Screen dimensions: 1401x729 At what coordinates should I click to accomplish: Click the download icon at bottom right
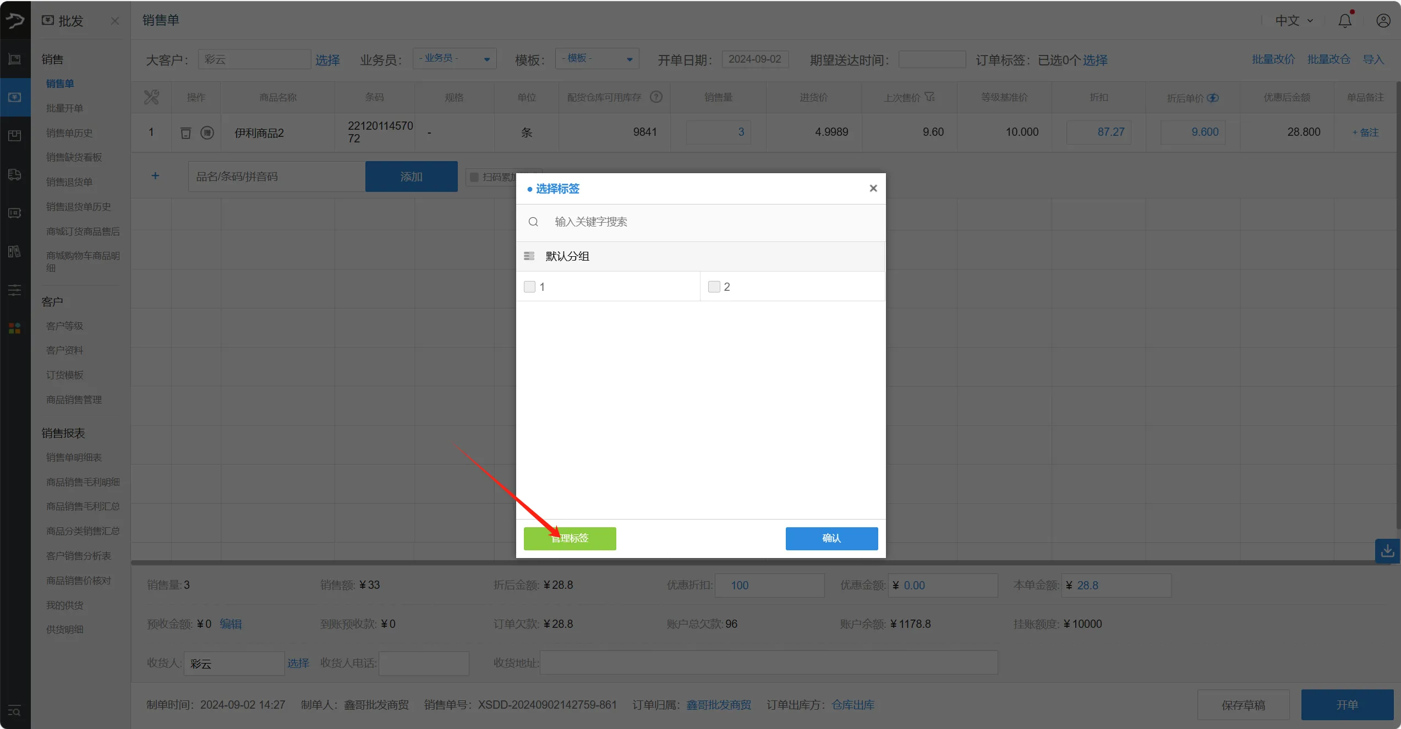[1387, 551]
